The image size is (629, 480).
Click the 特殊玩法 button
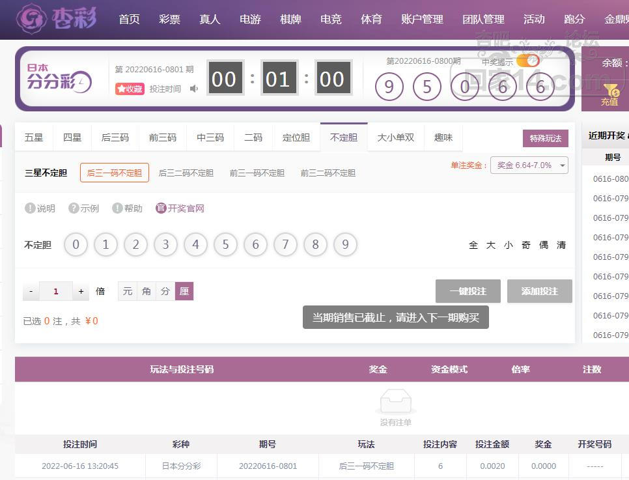click(545, 139)
